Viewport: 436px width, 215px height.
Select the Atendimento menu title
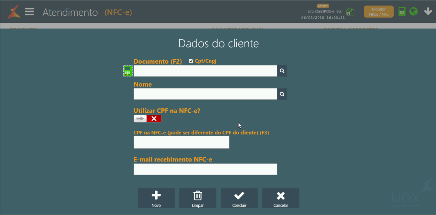tap(70, 12)
